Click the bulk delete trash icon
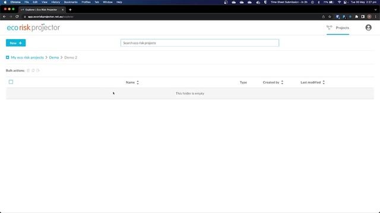 coord(28,70)
